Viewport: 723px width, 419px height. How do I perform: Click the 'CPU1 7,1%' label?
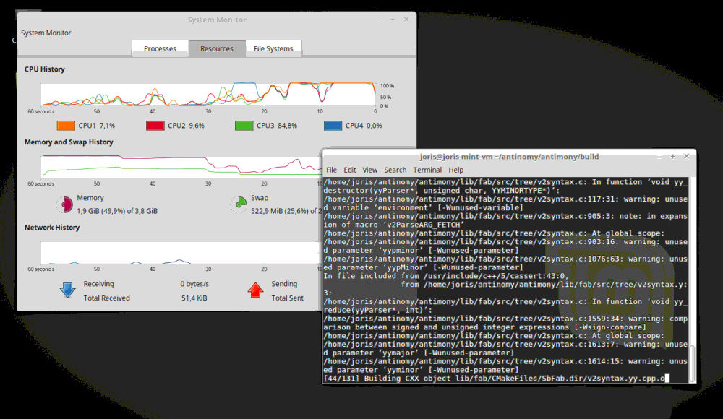click(96, 126)
